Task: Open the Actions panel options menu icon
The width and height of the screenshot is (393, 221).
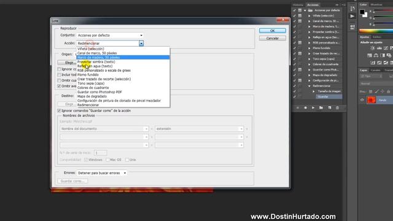Action: [x=344, y=5]
